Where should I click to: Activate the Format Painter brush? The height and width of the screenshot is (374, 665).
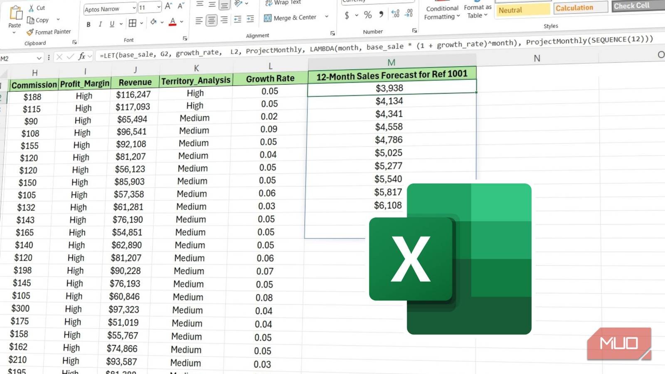30,32
